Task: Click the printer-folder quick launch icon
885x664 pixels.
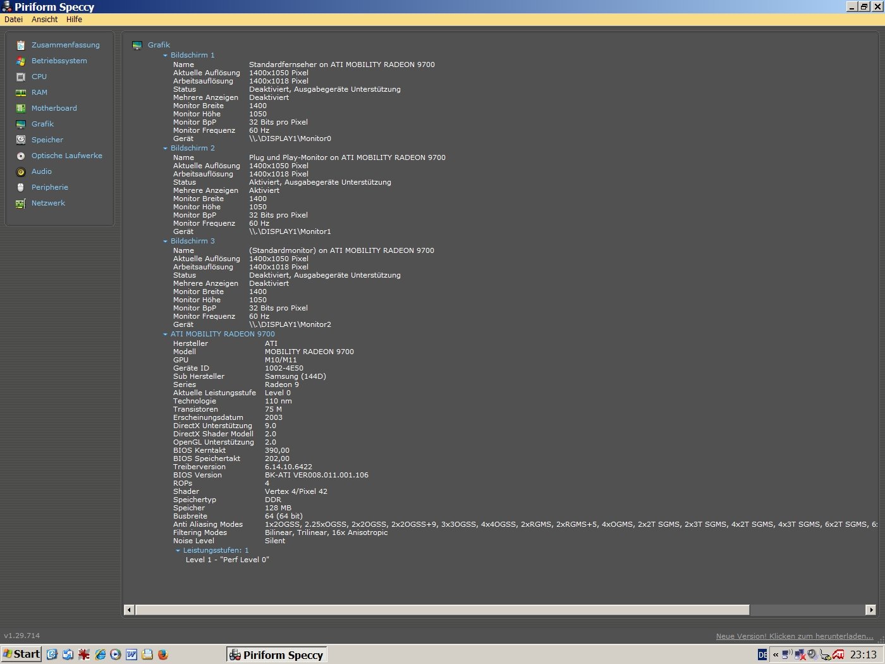Action: pyautogui.click(x=147, y=655)
